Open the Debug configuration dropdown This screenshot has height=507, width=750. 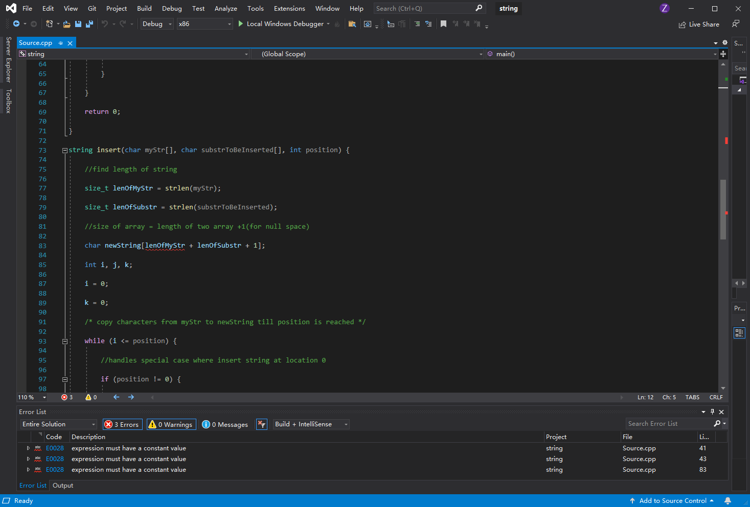pyautogui.click(x=157, y=24)
